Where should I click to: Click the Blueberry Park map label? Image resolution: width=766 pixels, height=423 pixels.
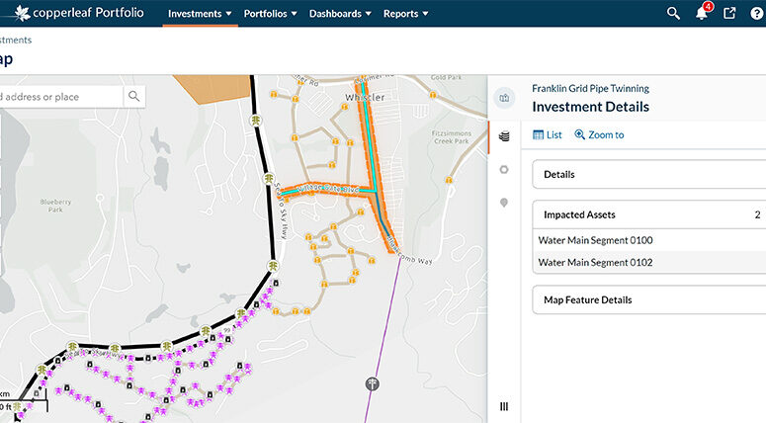tap(55, 206)
